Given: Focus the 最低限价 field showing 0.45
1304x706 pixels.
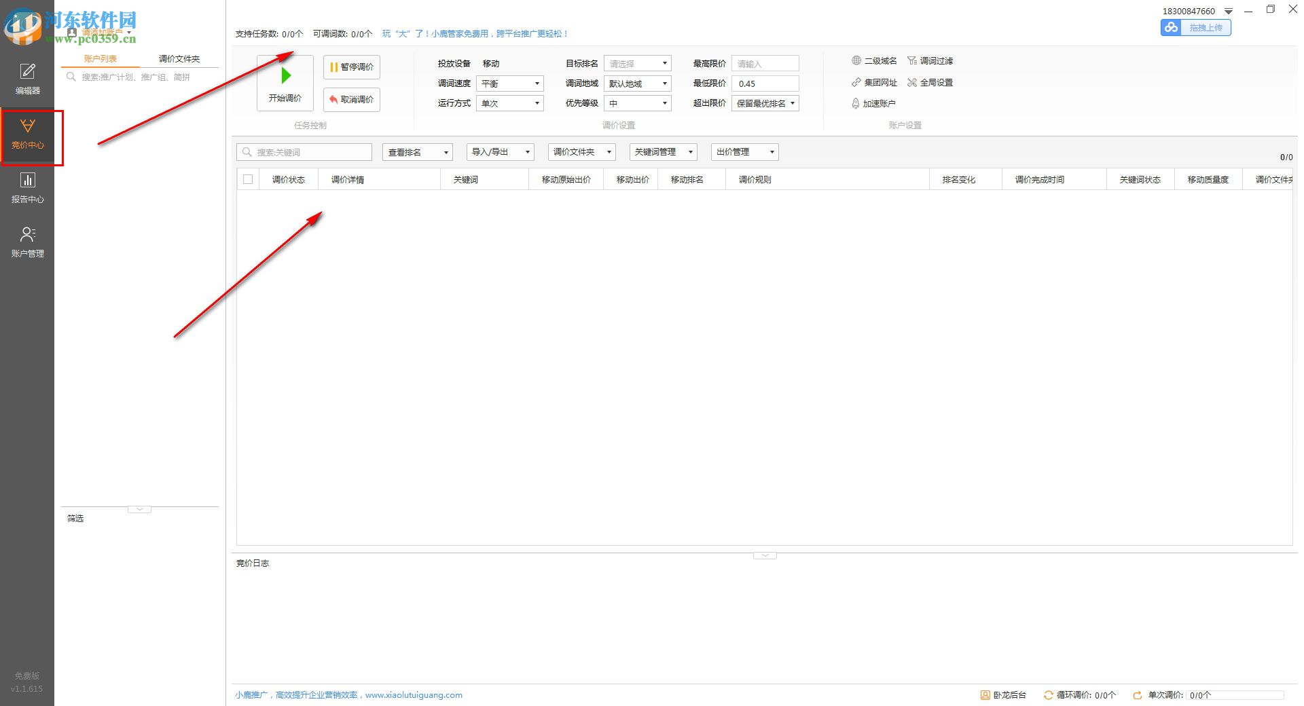Looking at the screenshot, I should pos(765,83).
